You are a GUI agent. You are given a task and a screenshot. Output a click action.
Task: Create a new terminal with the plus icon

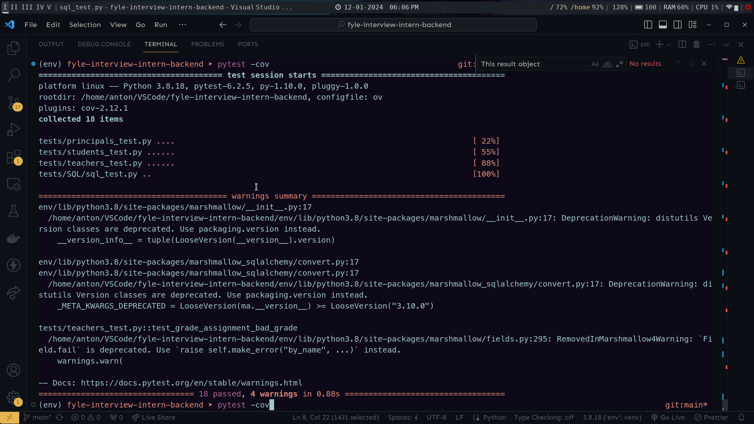[660, 44]
